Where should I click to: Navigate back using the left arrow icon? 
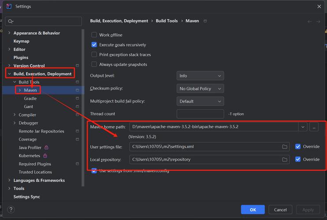pos(309,21)
